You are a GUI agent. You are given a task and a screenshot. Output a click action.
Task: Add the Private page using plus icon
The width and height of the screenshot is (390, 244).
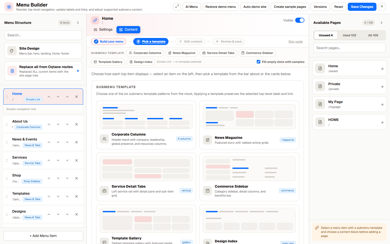(382, 87)
